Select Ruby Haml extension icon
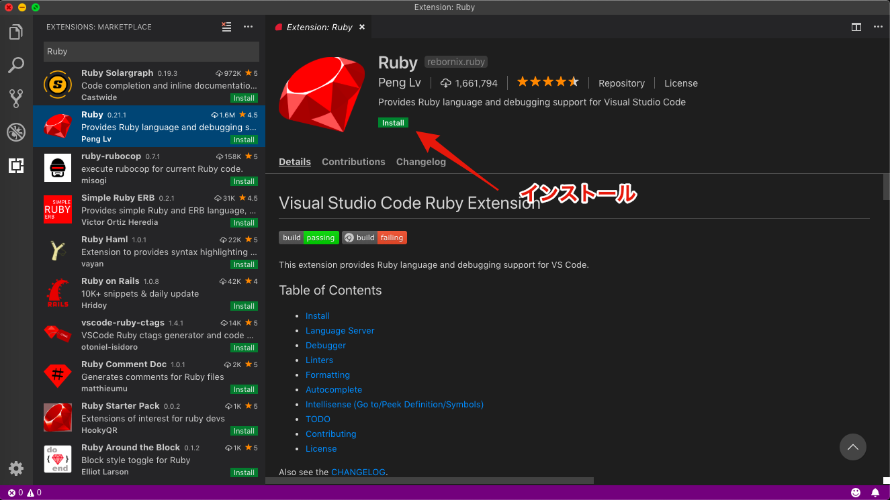Viewport: 890px width, 500px height. (x=58, y=251)
